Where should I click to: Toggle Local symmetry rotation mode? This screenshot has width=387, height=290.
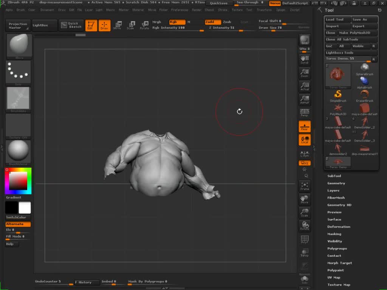(x=305, y=140)
